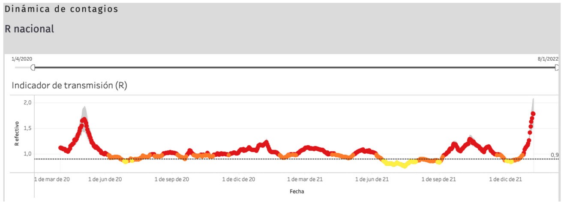Click the '1 de jun de 21' axis tick
Screen dimensions: 567x211
point(372,179)
